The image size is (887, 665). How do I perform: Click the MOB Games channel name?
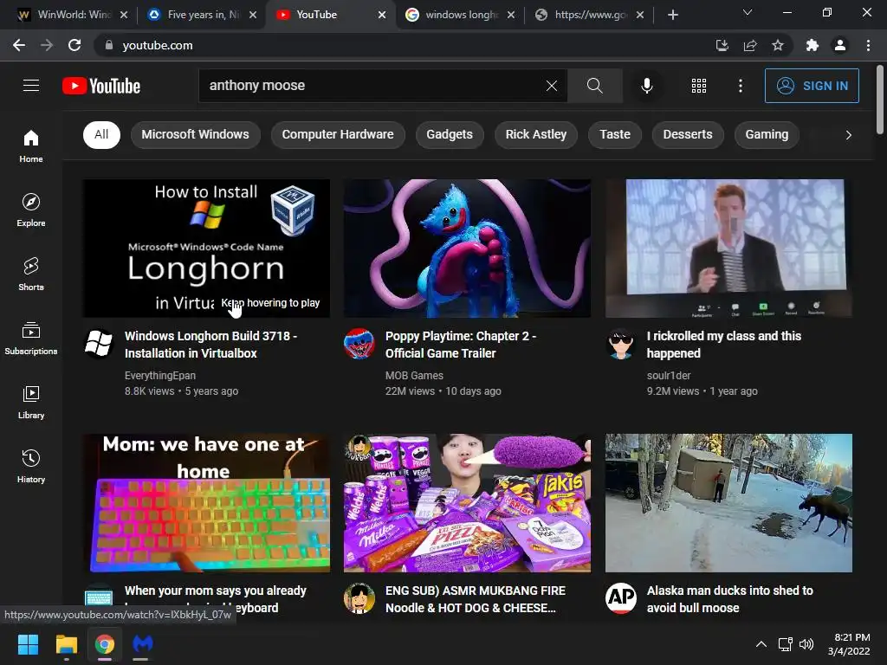coord(414,376)
